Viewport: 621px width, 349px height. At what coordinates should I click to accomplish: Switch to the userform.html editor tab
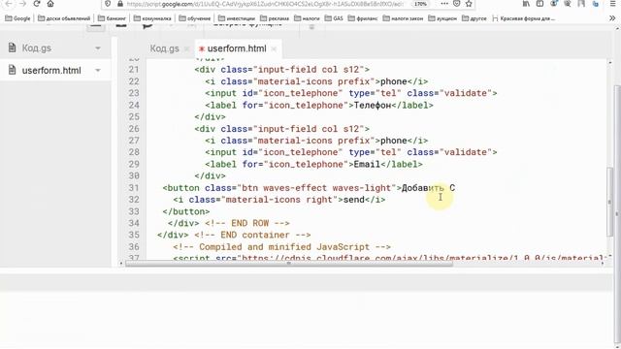(x=237, y=48)
